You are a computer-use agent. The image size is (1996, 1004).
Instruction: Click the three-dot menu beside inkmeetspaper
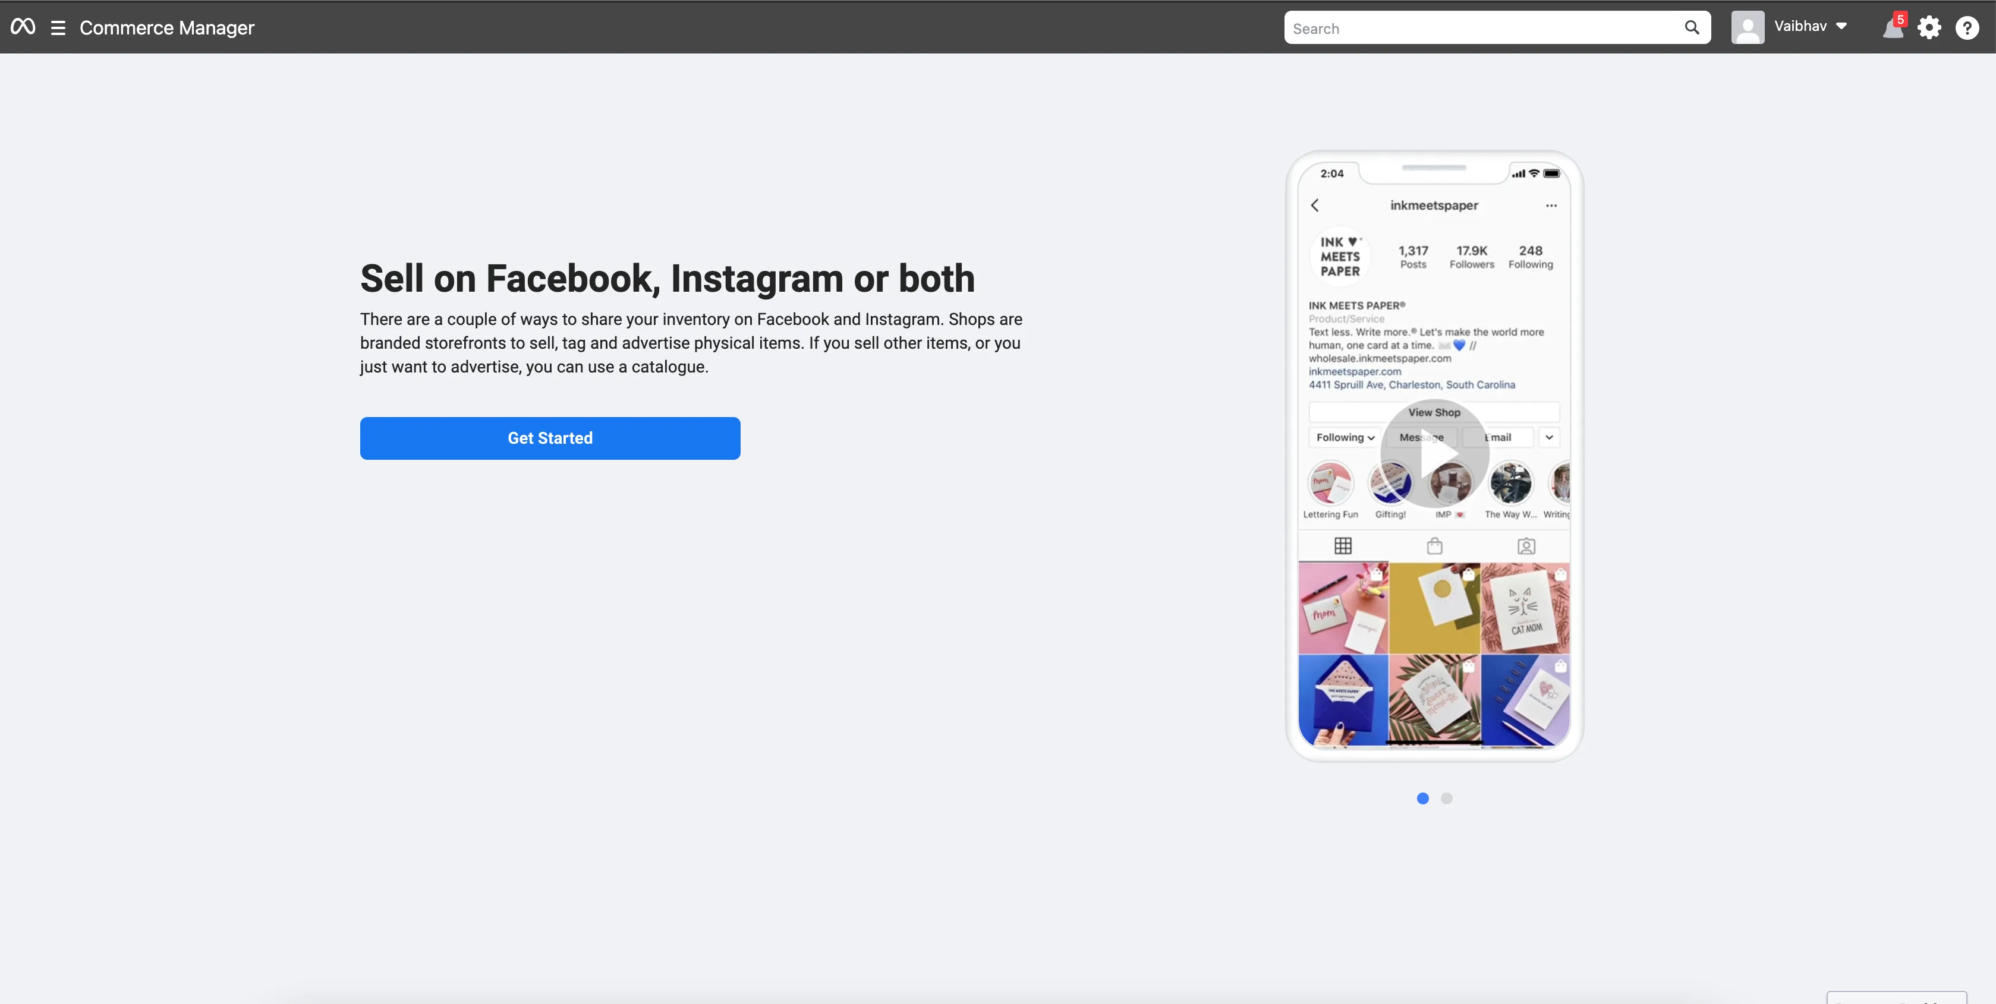click(1551, 206)
